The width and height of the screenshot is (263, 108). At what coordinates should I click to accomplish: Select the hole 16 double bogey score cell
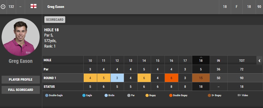point(171,78)
